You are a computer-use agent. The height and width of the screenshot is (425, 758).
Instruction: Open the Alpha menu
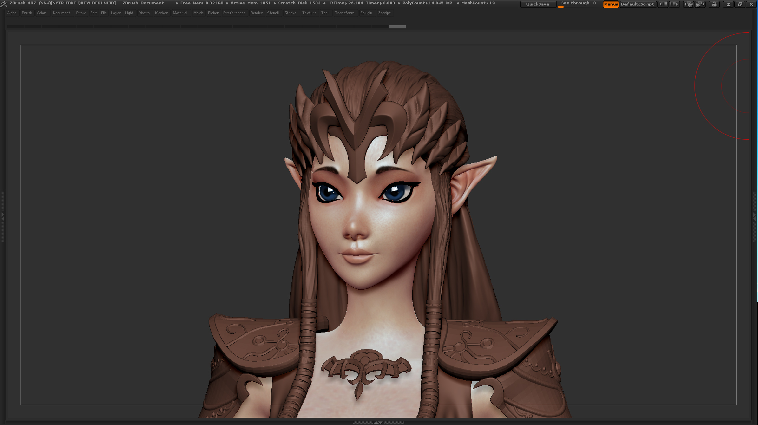pyautogui.click(x=12, y=13)
